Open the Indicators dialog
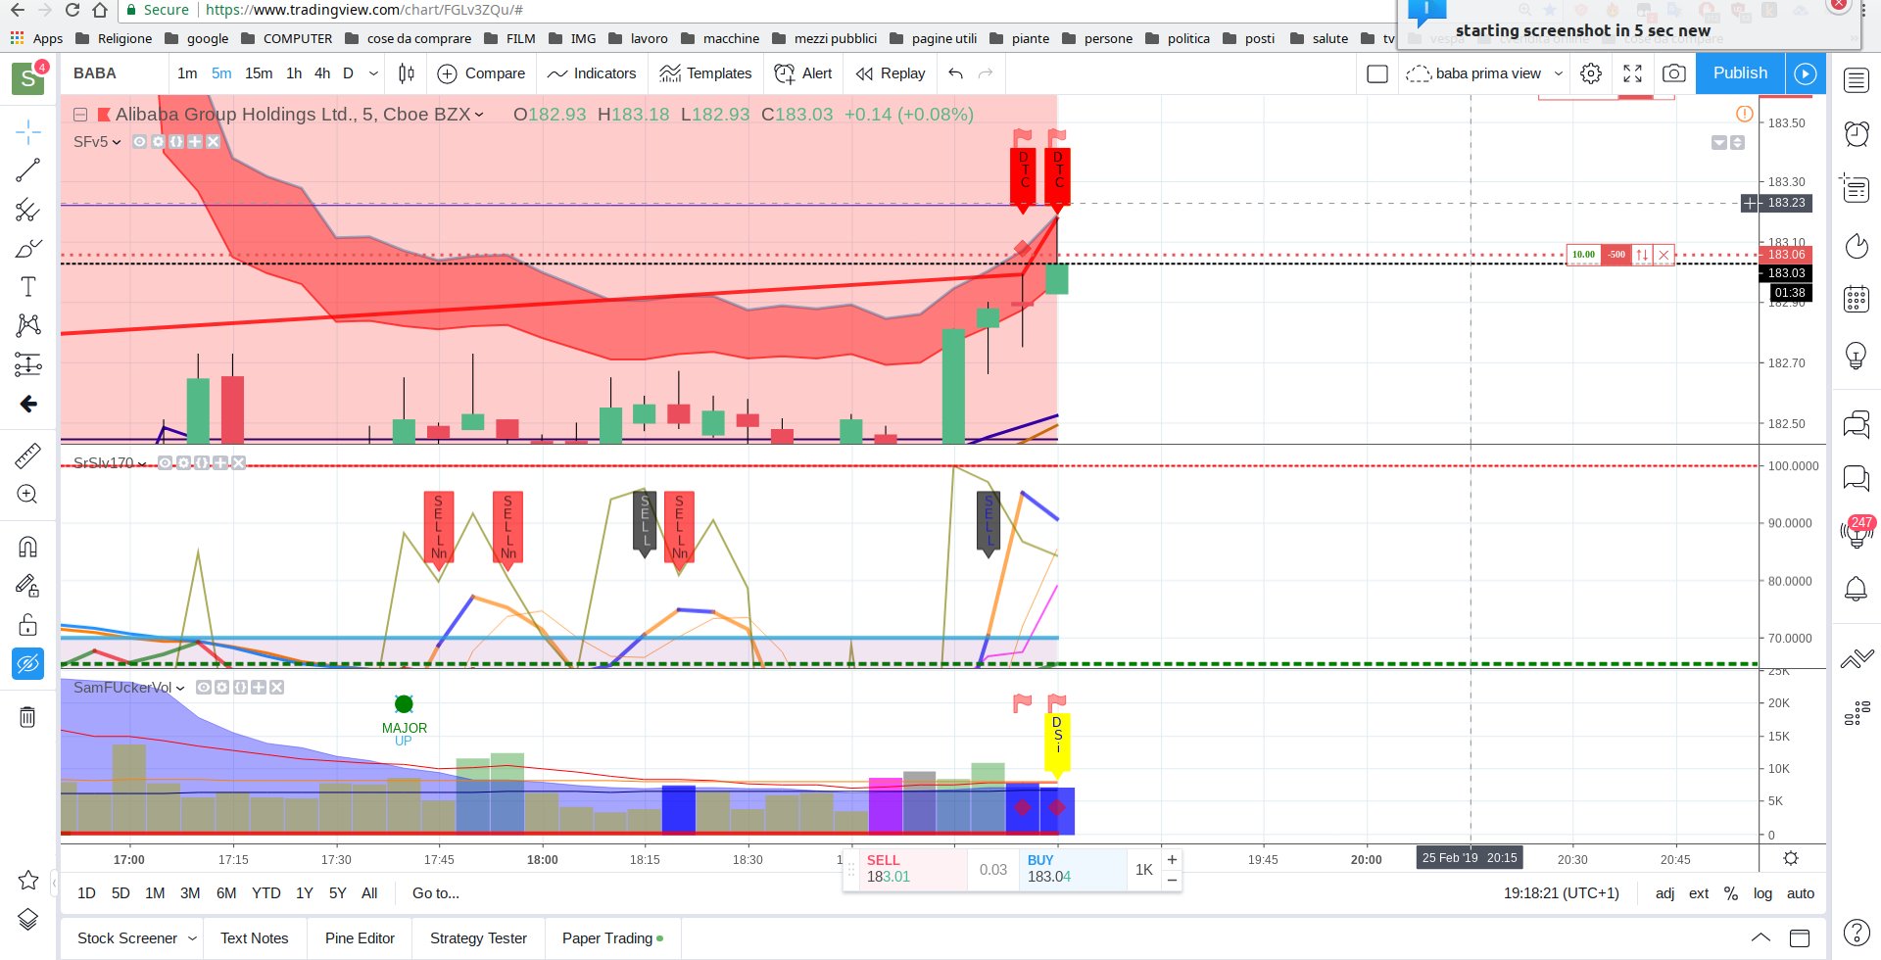The width and height of the screenshot is (1881, 960). [x=592, y=73]
